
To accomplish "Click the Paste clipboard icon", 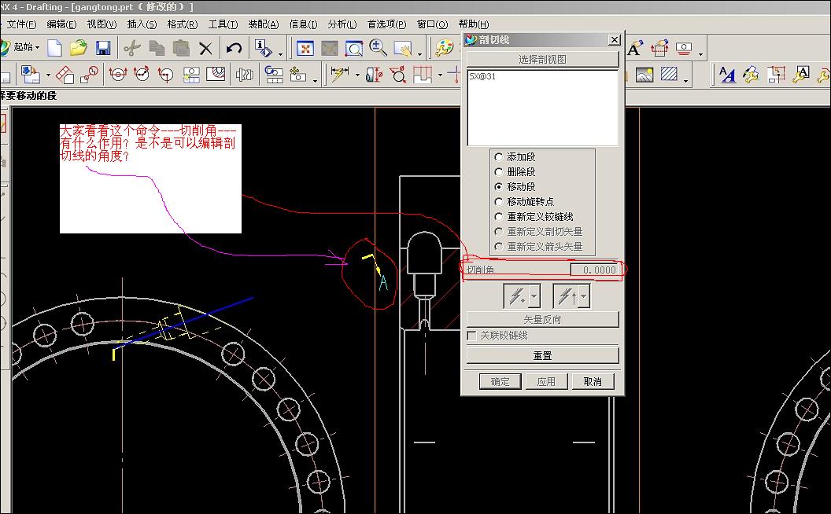I will [x=181, y=48].
